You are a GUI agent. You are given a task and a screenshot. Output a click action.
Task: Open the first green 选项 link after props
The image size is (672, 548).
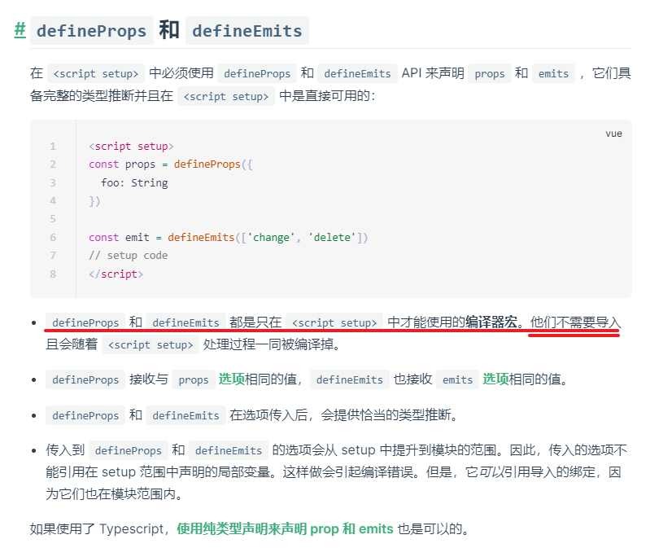pos(231,379)
